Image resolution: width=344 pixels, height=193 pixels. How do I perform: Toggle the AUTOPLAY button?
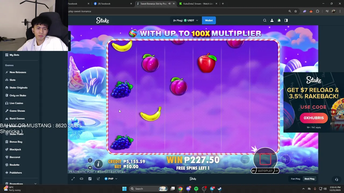pyautogui.click(x=265, y=171)
